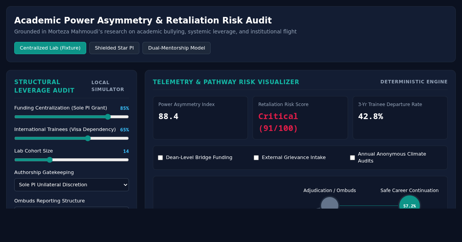Click the Critical (91/100) retaliation risk score
This screenshot has width=462, height=242.
[x=278, y=122]
